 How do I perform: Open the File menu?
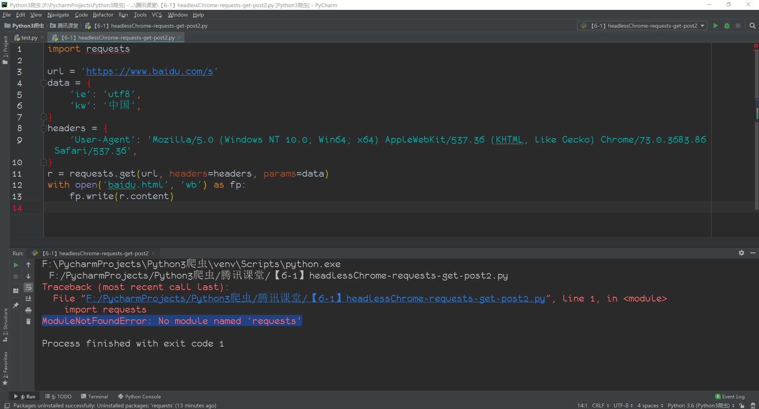coord(6,15)
